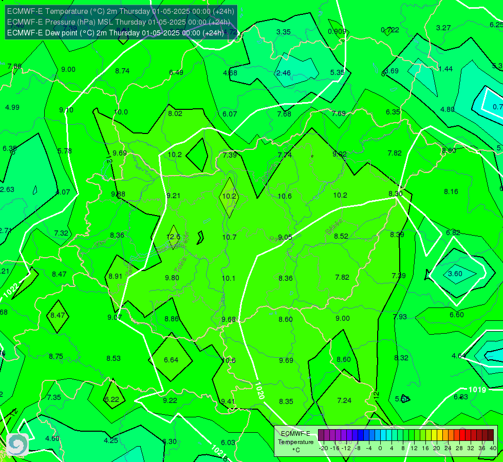Click the purple -20 legend color swatch
The width and height of the screenshot is (503, 462).
tap(321, 435)
